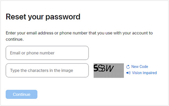The width and height of the screenshot is (169, 106).
Task: Click the word "Impaired" in the audio link
Action: point(150,73)
